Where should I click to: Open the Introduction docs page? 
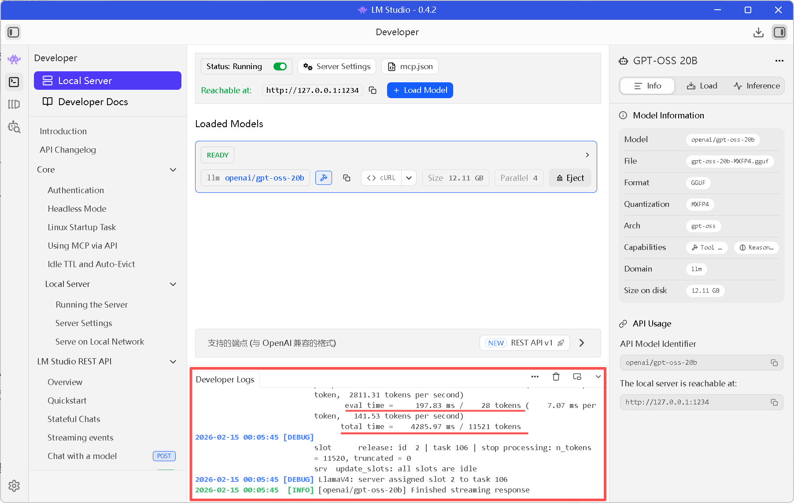point(63,131)
